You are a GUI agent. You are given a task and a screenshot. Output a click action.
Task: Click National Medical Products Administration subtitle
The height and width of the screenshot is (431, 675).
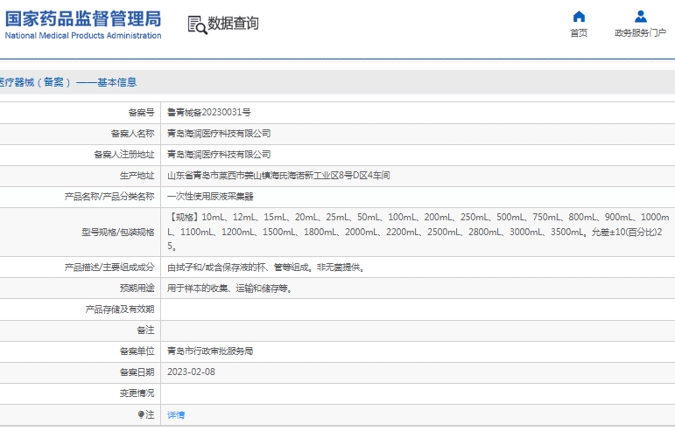83,36
